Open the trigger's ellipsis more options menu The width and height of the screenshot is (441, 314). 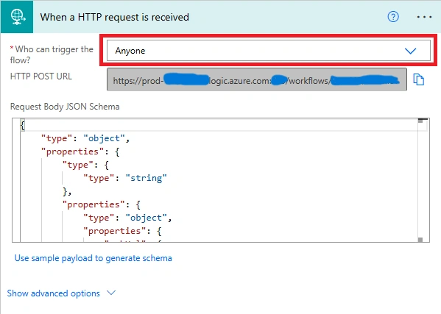click(x=424, y=17)
